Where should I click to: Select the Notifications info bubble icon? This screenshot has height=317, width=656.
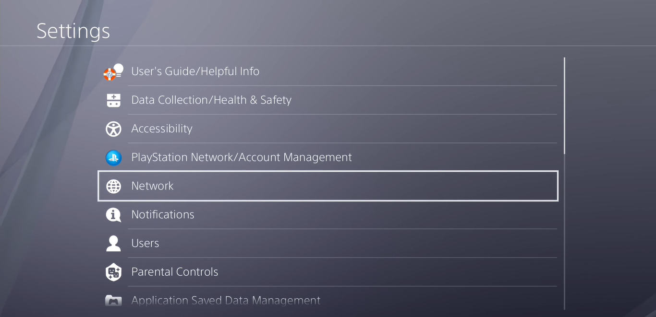[113, 215]
